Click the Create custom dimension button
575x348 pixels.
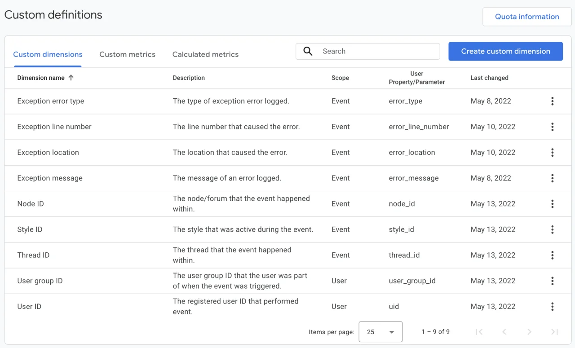click(505, 51)
